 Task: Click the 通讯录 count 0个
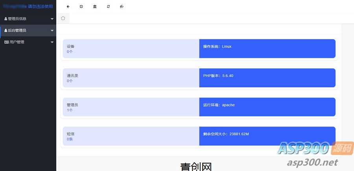point(70,81)
